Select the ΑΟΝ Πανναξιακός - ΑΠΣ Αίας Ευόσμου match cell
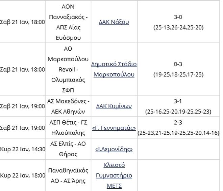The width and height of the screenshot is (223, 191). (x=68, y=22)
